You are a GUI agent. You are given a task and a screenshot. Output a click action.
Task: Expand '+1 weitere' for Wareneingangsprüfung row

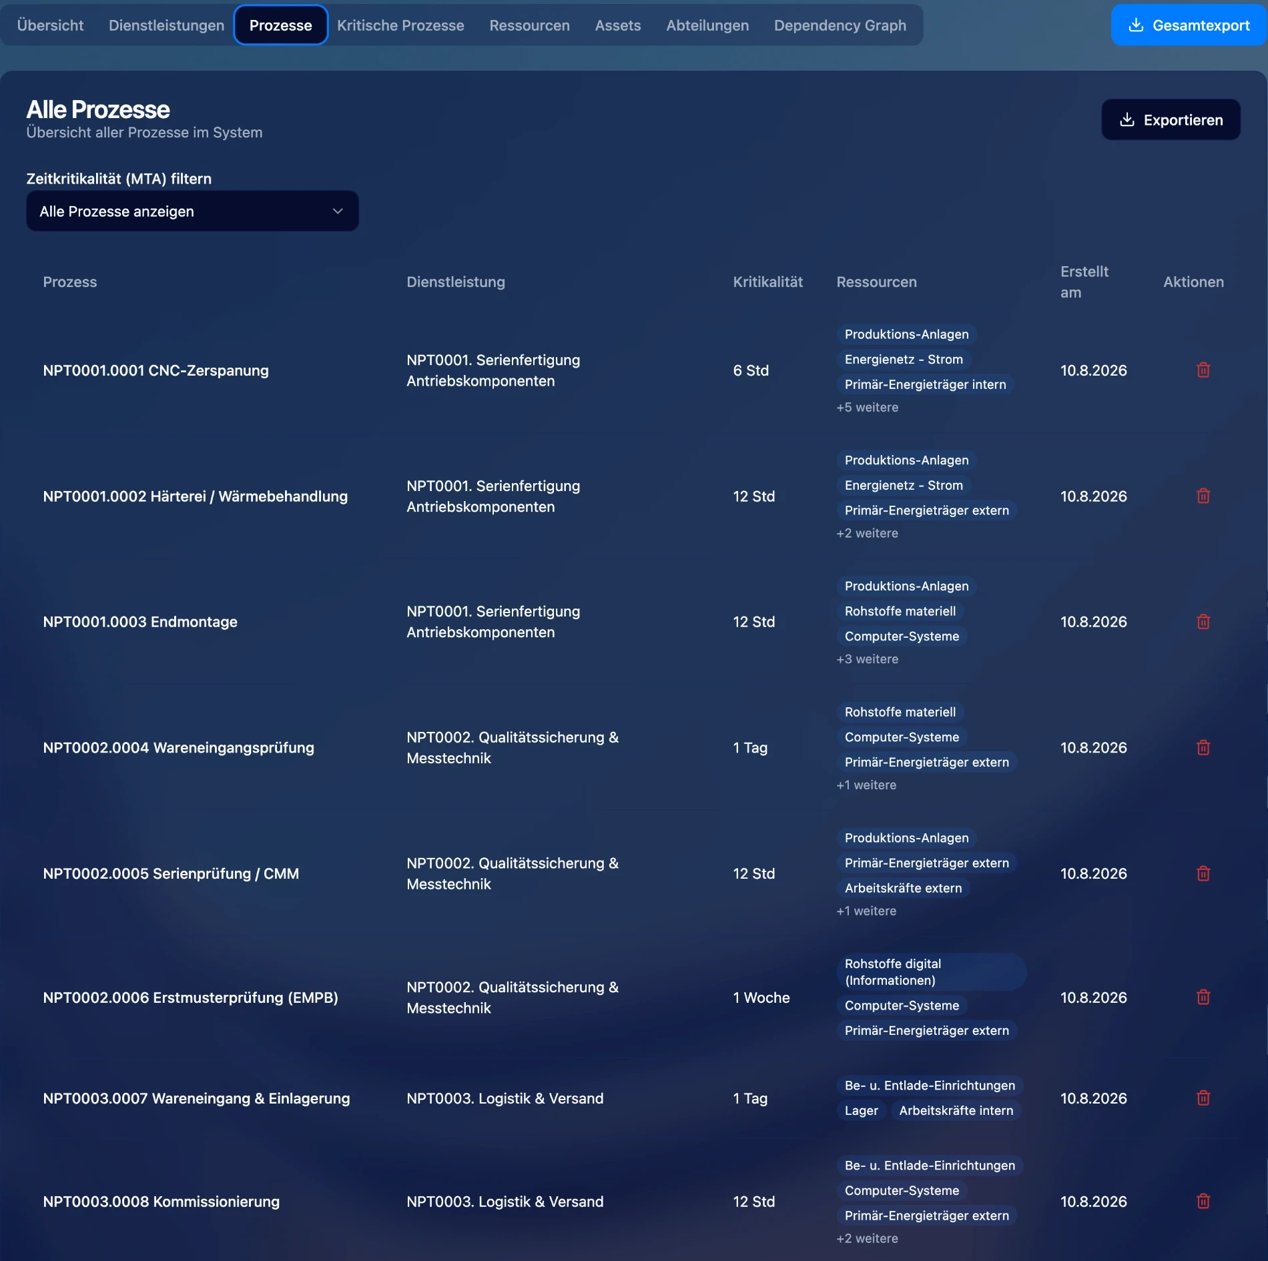coord(866,785)
